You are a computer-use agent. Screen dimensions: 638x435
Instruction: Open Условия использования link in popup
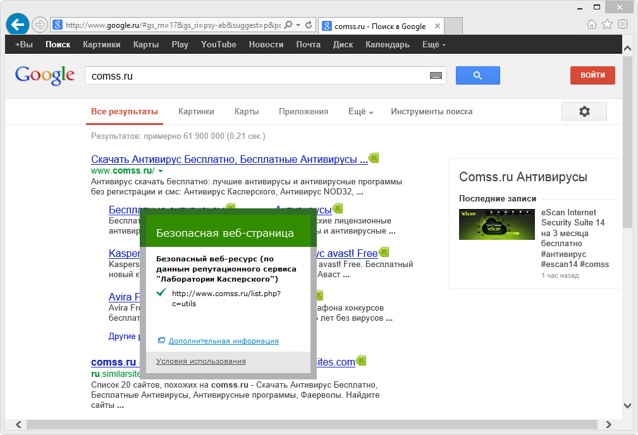pos(201,361)
